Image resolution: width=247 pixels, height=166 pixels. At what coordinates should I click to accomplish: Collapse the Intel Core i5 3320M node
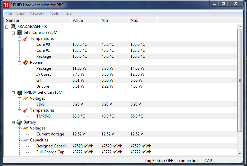[13, 33]
